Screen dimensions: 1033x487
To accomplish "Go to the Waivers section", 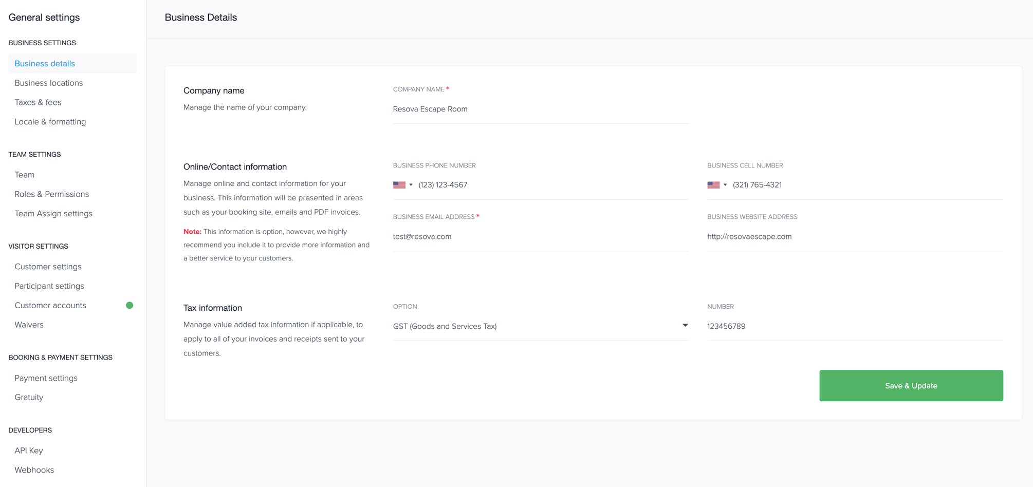I will coord(29,325).
